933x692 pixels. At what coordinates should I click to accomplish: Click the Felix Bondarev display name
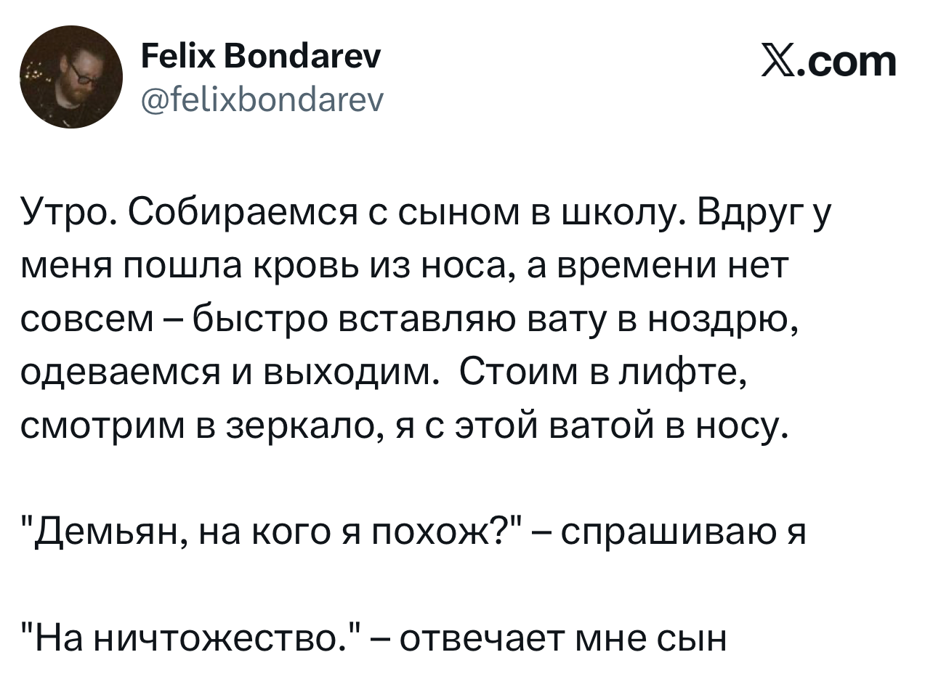click(259, 57)
